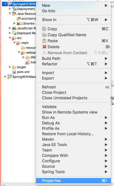Click the red Delete X icon
This screenshot has width=114, height=186.
(44, 47)
